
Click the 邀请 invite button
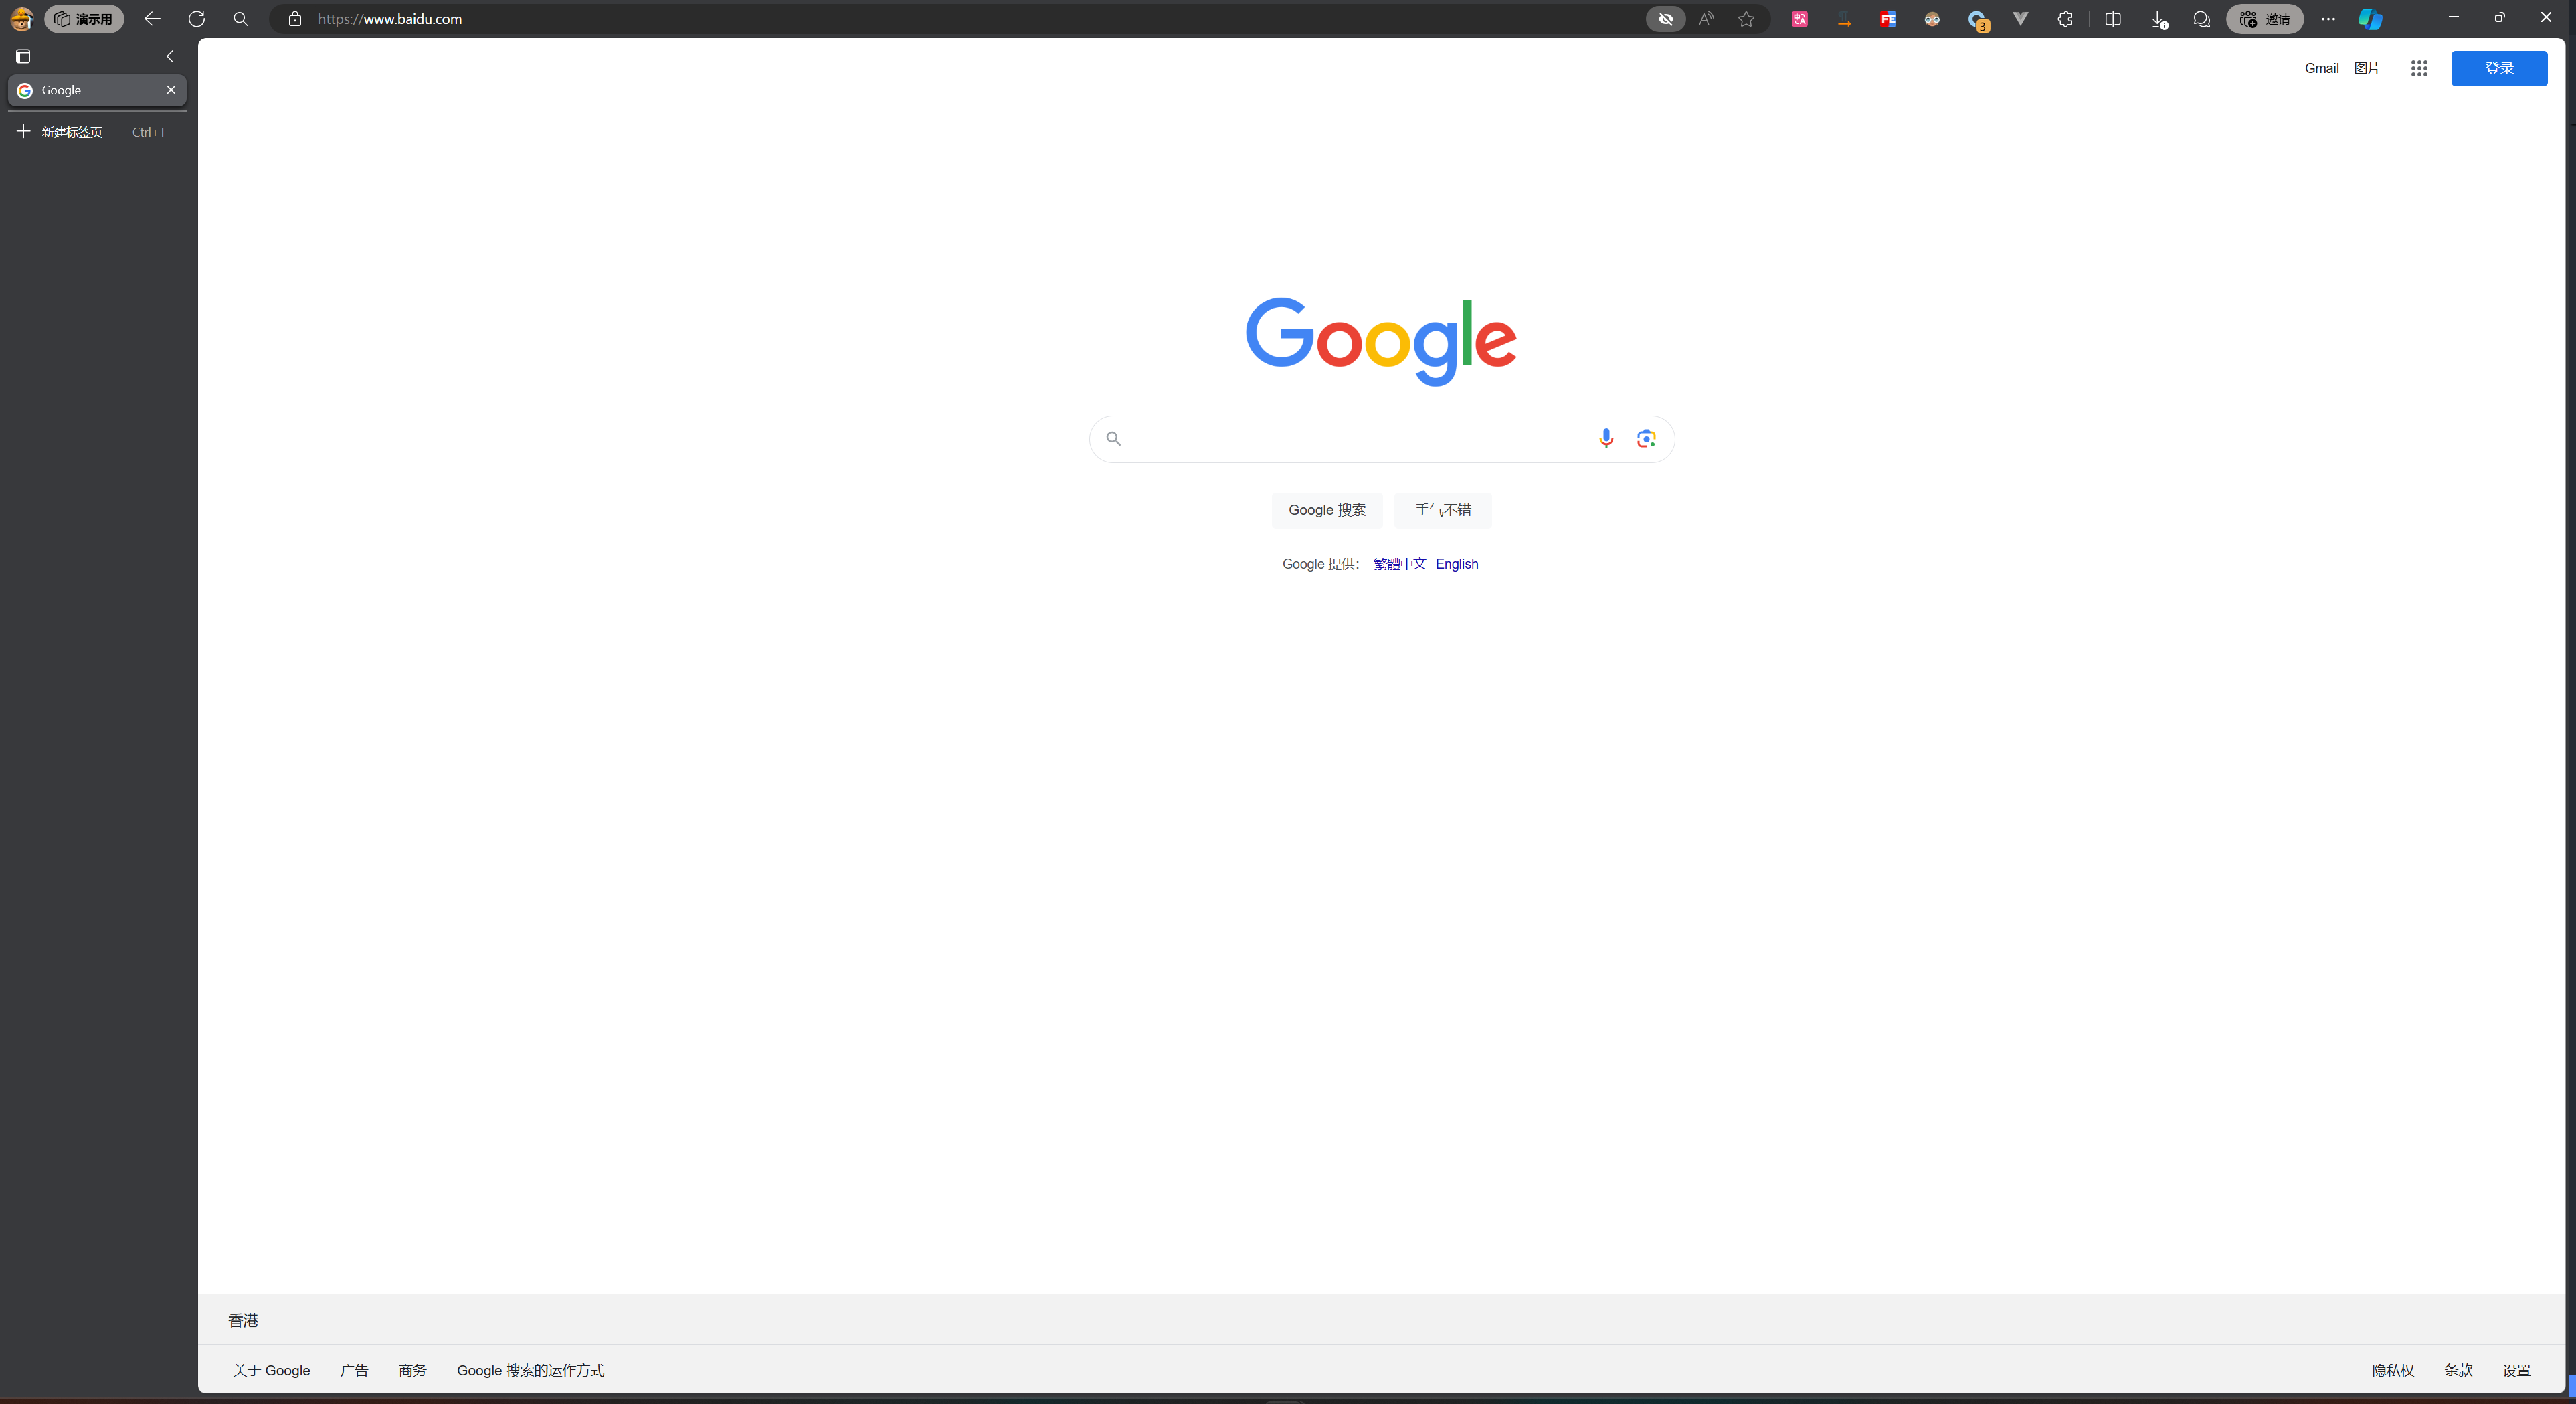click(2265, 19)
